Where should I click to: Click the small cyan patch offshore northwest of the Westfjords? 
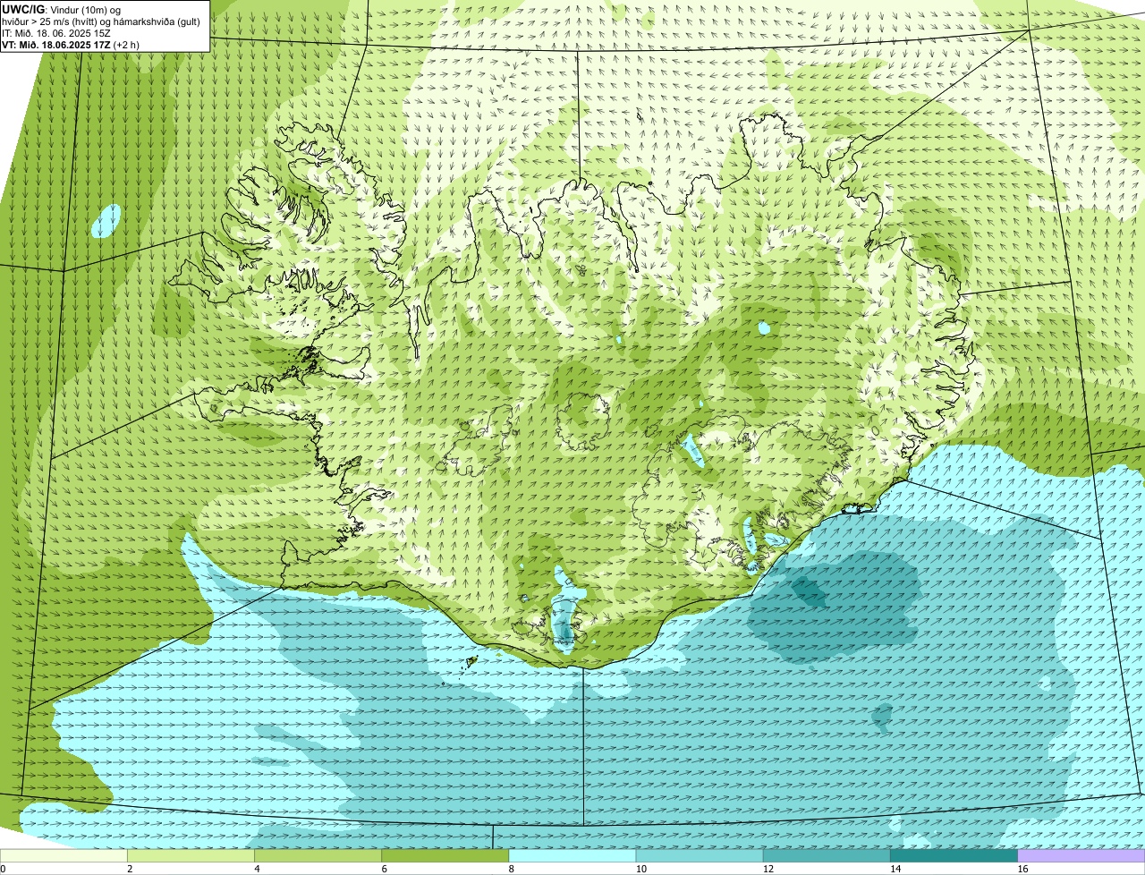point(106,220)
